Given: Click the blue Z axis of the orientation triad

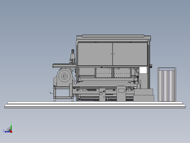Looking at the screenshot, I should [x=8, y=132].
